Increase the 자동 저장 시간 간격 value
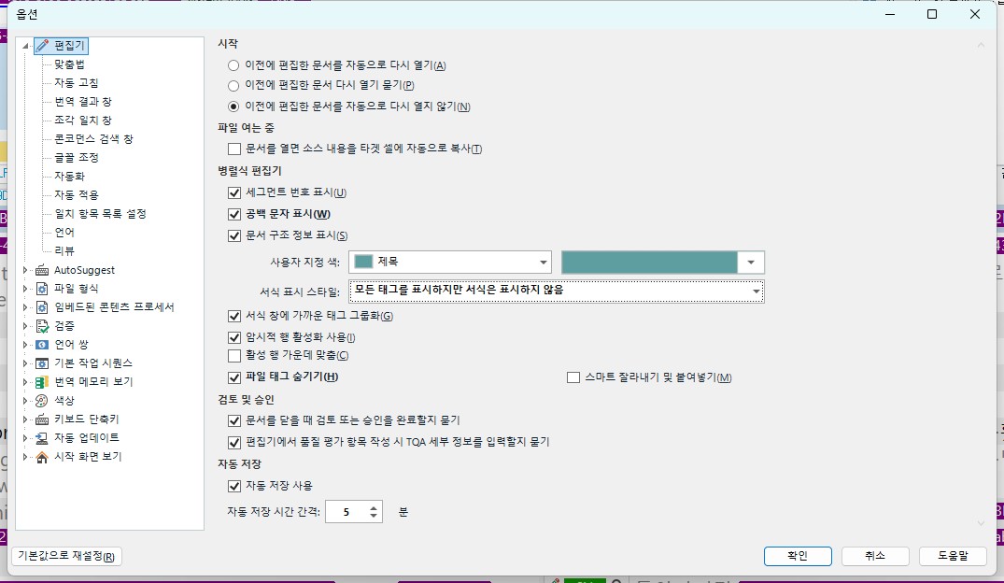 click(375, 507)
